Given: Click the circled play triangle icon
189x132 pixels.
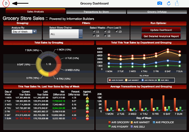Looking at the screenshot, I should 6,4.
